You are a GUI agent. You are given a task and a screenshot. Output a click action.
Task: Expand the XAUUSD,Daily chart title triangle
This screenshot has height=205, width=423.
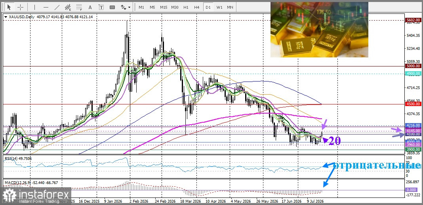(x=6, y=17)
